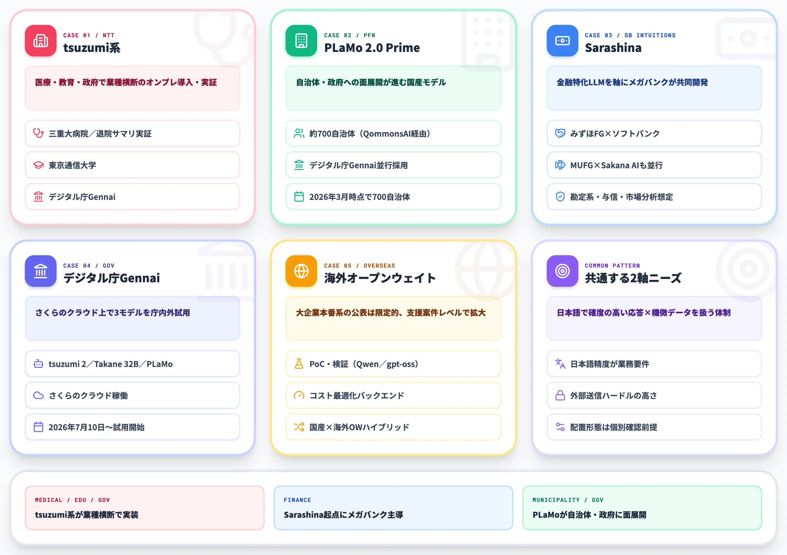Click shuffle icon beside 国産×海外OWハイブリッド

[299, 427]
